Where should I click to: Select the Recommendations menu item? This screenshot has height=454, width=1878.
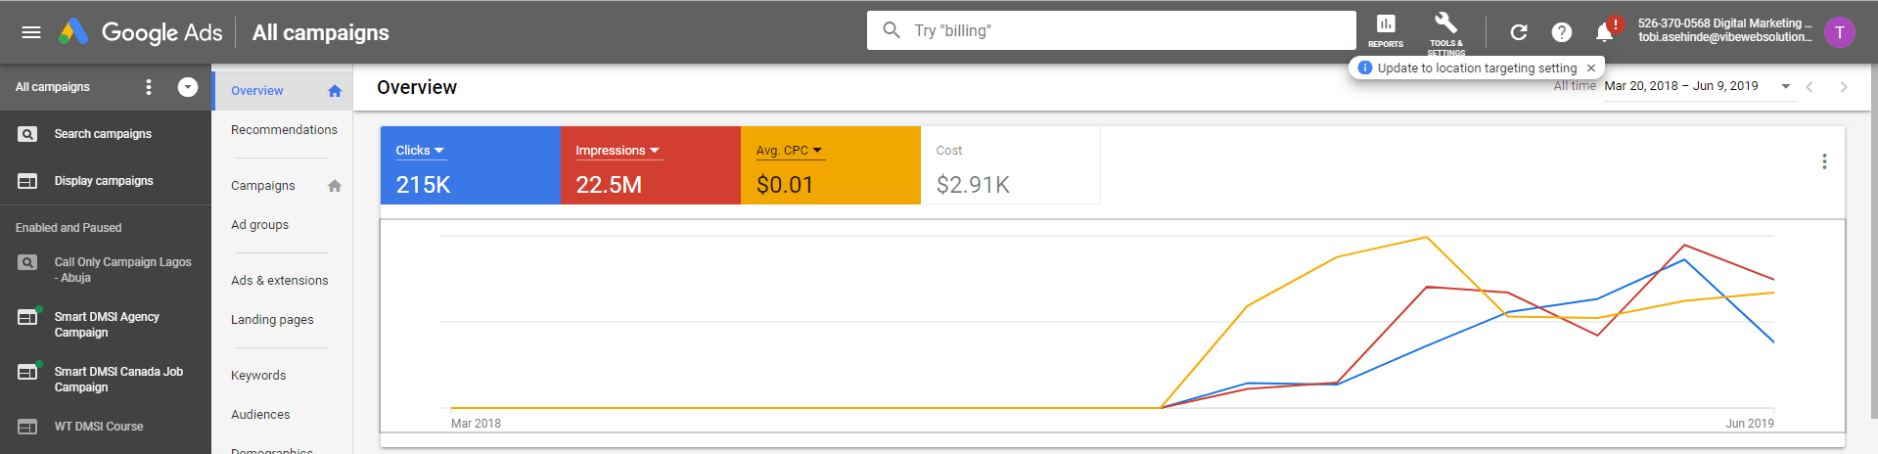[x=284, y=130]
